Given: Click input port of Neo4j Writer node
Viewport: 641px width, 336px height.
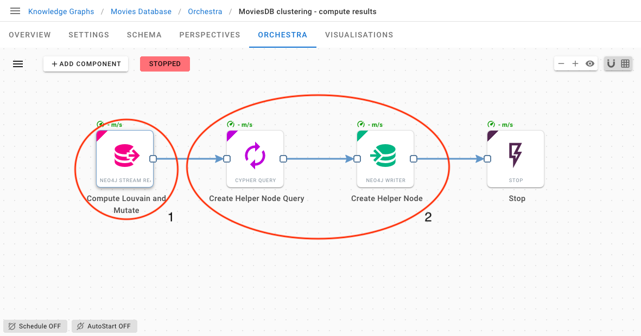Looking at the screenshot, I should (x=357, y=159).
